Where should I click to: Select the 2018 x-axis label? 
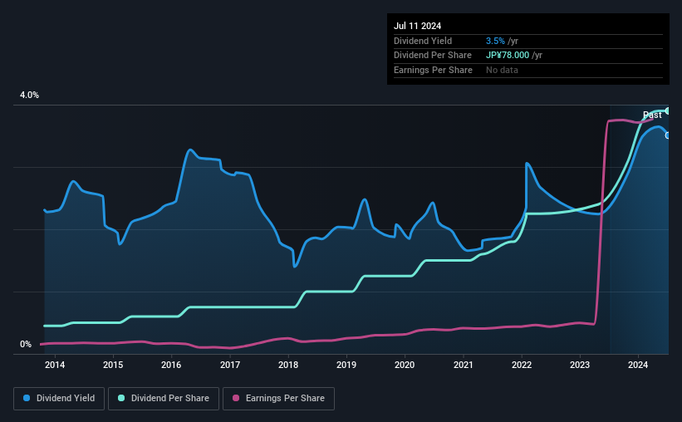[x=288, y=365]
